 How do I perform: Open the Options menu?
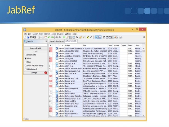tap(68, 34)
